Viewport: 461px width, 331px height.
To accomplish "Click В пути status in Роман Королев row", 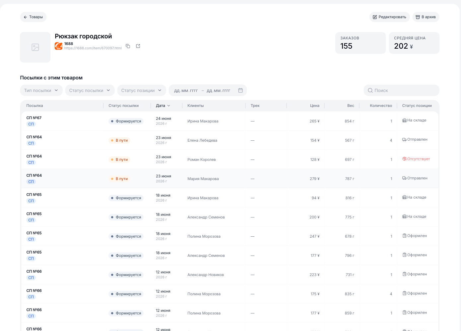I will coord(119,160).
